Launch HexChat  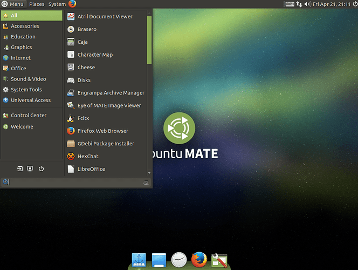(106, 157)
